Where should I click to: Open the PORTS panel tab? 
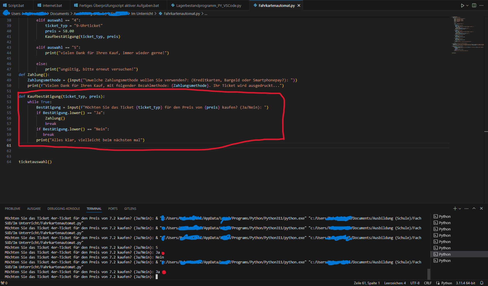point(113,209)
